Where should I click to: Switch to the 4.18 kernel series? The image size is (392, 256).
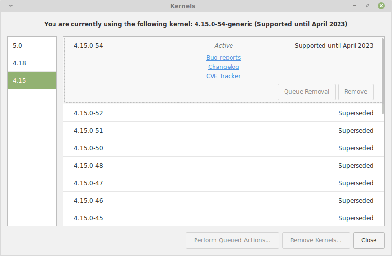[x=32, y=63]
